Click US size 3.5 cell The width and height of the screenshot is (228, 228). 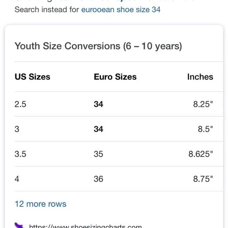pyautogui.click(x=20, y=154)
